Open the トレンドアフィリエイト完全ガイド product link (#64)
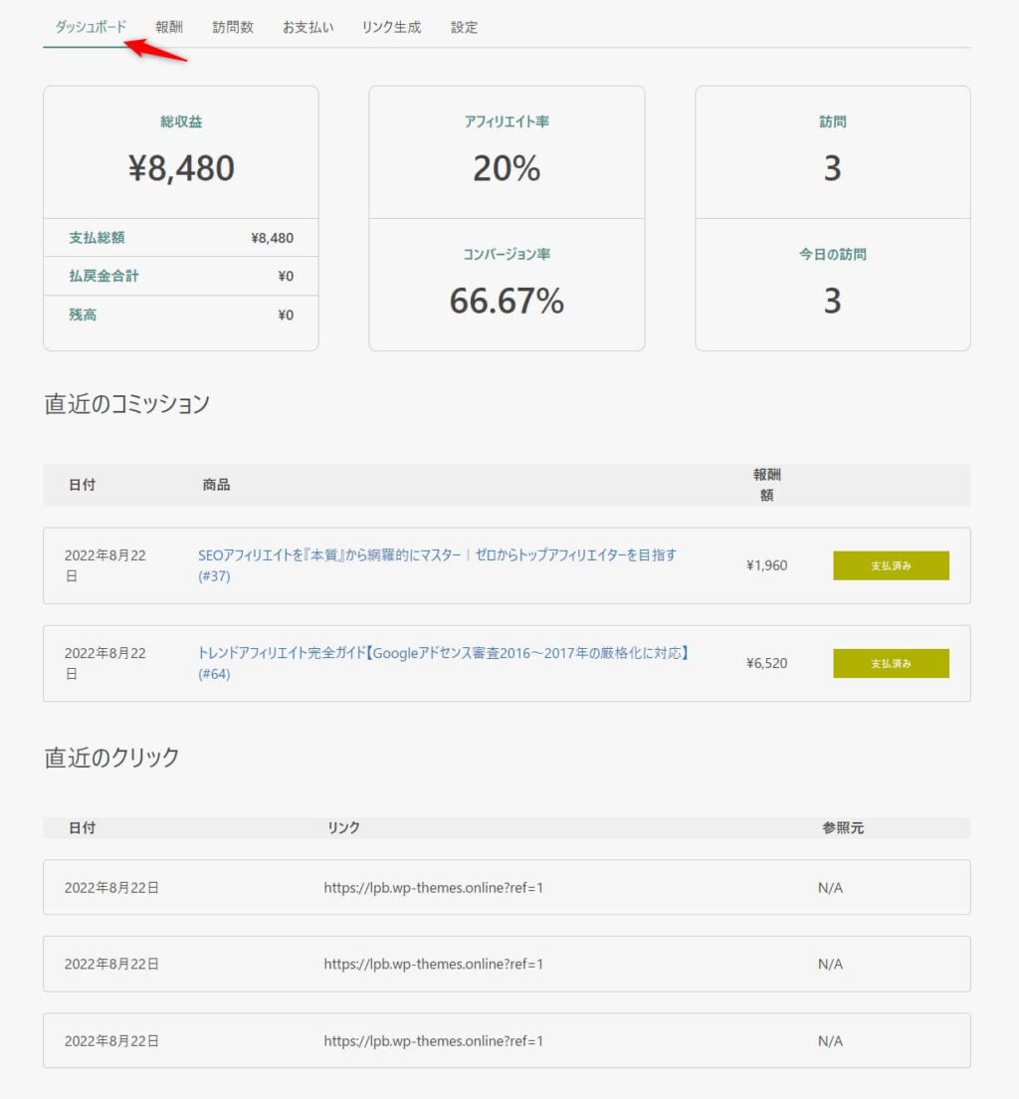 click(444, 653)
